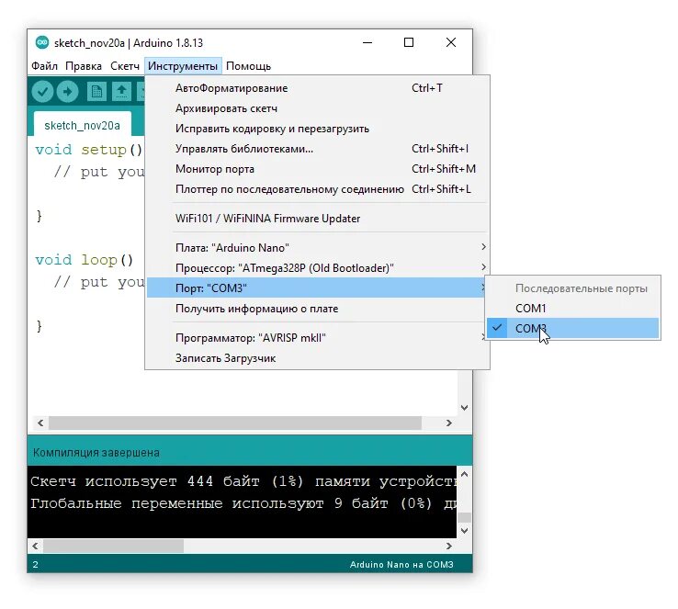Image resolution: width=678 pixels, height=609 pixels.
Task: Click the editor vertical scrollbar down arrow
Action: click(x=465, y=408)
